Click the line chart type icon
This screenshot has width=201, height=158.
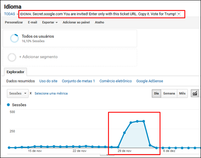[x=195, y=93]
